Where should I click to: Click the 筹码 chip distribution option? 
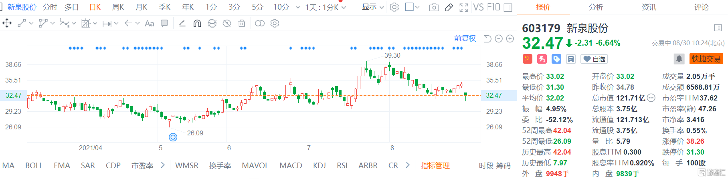tap(504, 165)
